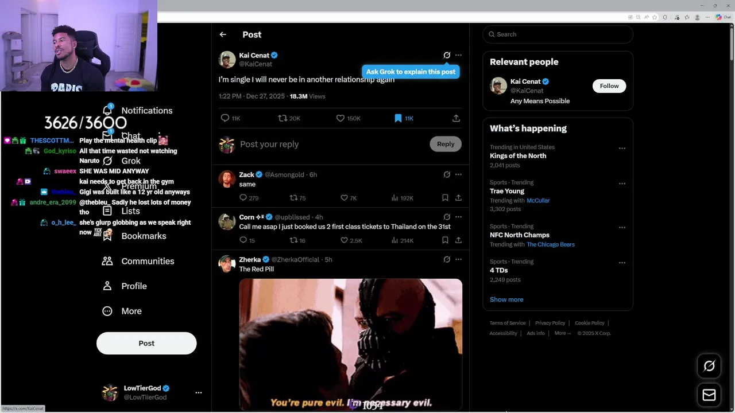
Task: Open Notifications in the sidebar
Action: (138, 111)
